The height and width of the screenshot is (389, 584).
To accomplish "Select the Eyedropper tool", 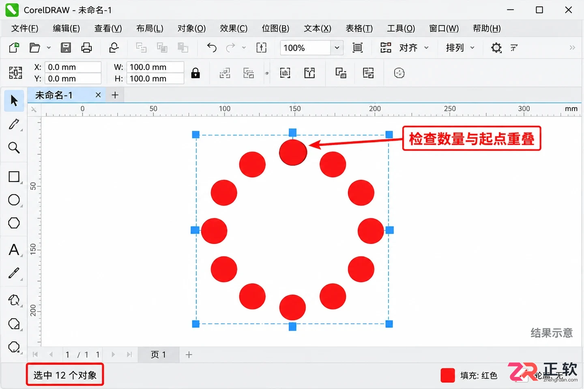I will click(14, 273).
